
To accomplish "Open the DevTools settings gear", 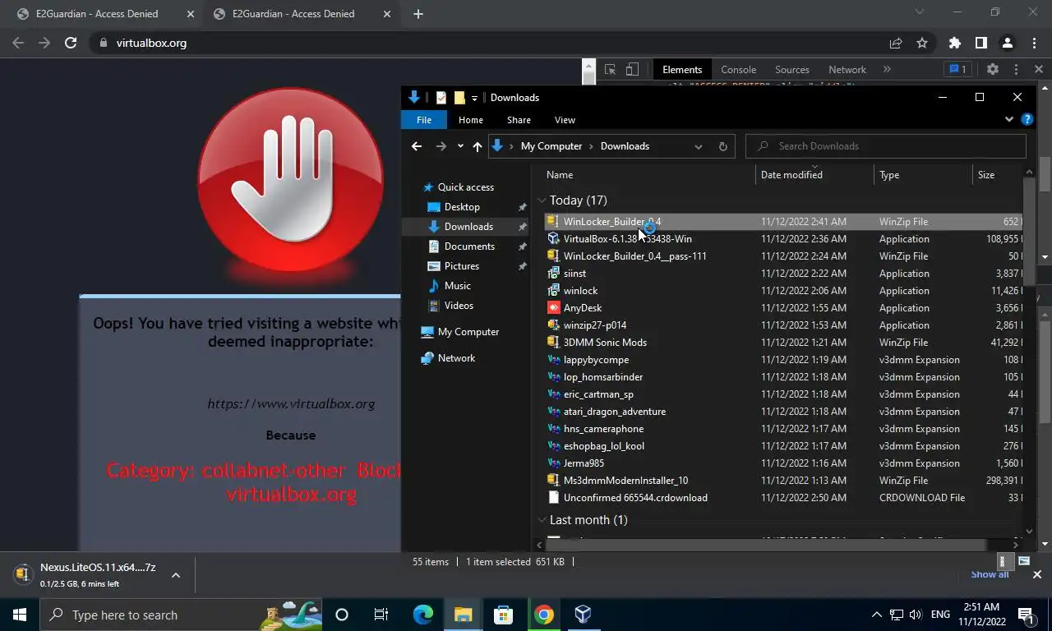I will (993, 70).
